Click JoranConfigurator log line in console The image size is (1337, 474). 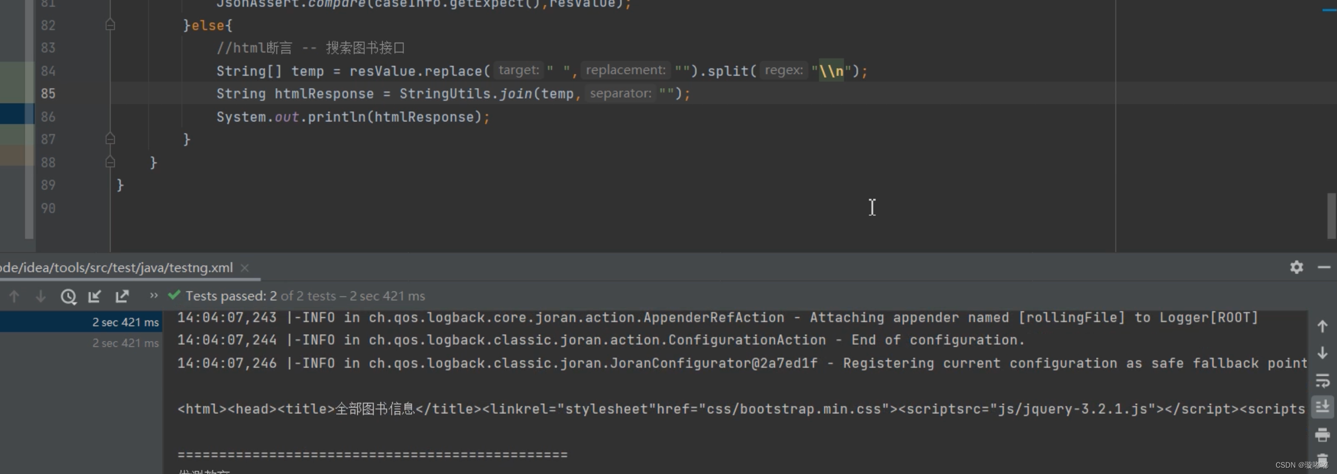pyautogui.click(x=742, y=363)
